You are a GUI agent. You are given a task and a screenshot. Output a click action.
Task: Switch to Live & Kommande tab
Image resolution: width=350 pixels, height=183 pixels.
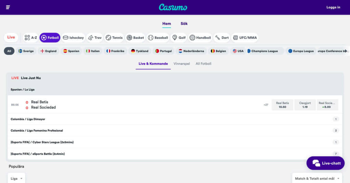(x=153, y=64)
